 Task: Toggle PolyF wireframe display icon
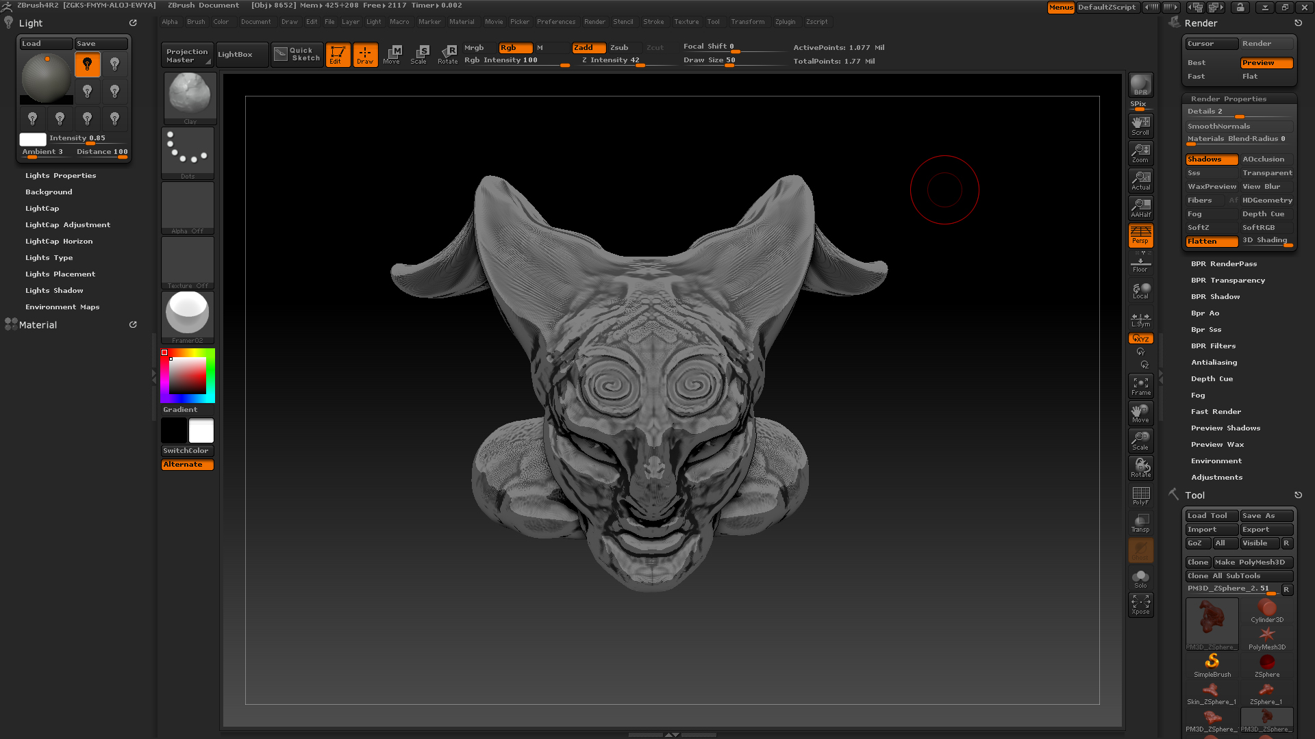pyautogui.click(x=1140, y=495)
